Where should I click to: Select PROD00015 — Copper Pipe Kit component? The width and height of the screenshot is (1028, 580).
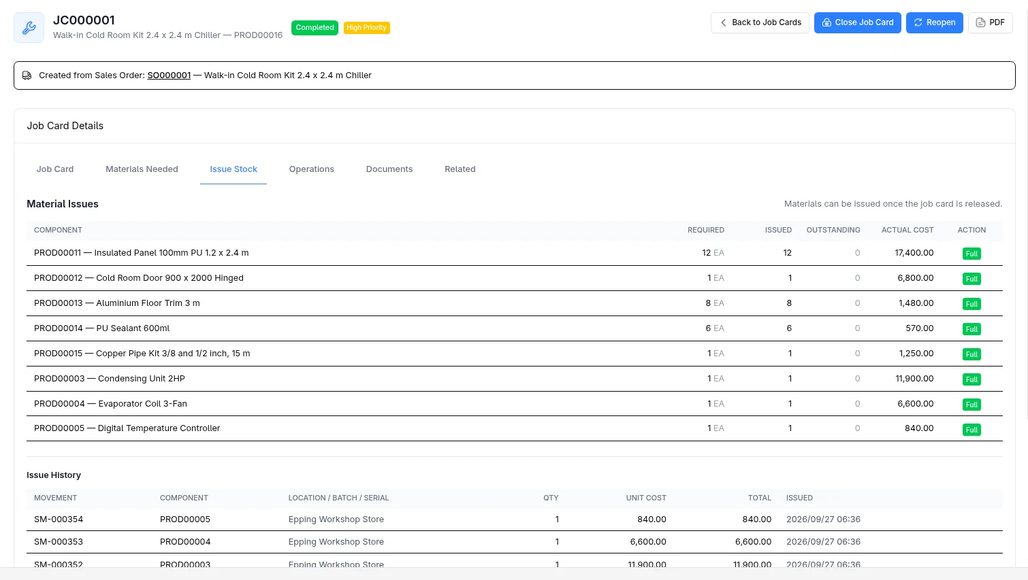pyautogui.click(x=142, y=354)
